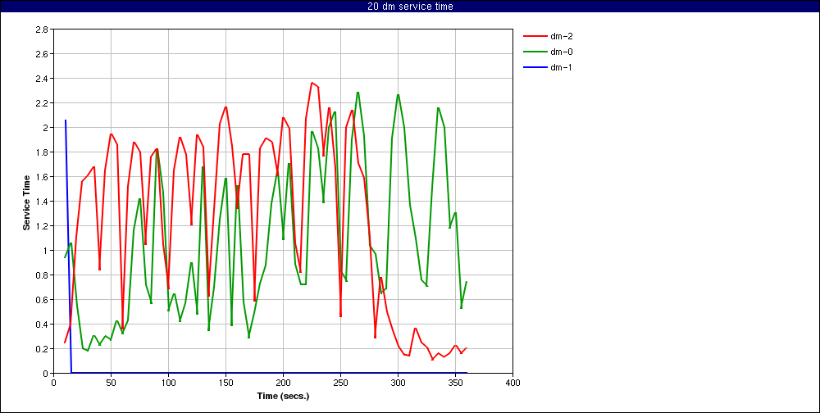This screenshot has height=413, width=820.
Task: Click the '20 dm service time' title
Action: pyautogui.click(x=409, y=7)
